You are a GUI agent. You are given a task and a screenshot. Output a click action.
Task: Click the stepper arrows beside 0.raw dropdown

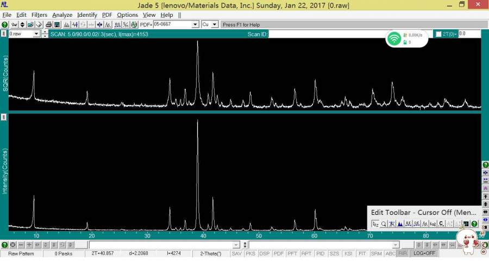pos(45,34)
